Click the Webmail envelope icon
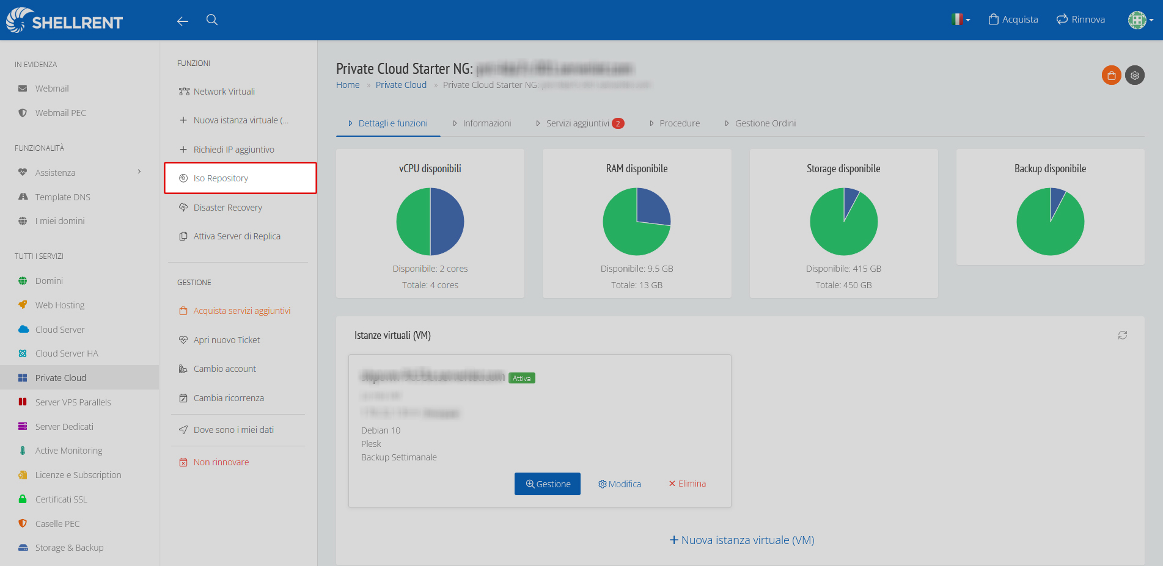 [23, 89]
